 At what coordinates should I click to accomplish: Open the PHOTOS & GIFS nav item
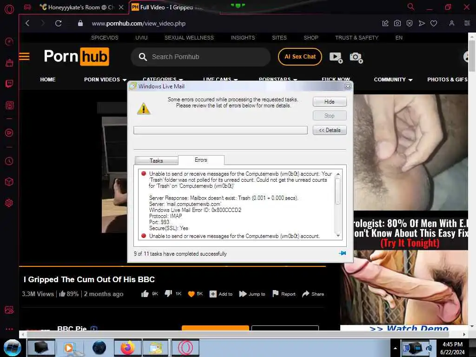(447, 79)
